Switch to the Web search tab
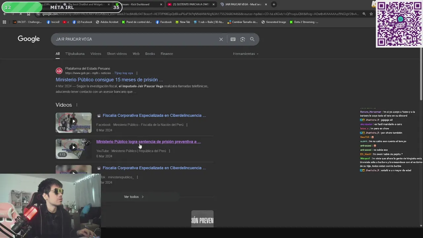The image size is (423, 238). 136,54
